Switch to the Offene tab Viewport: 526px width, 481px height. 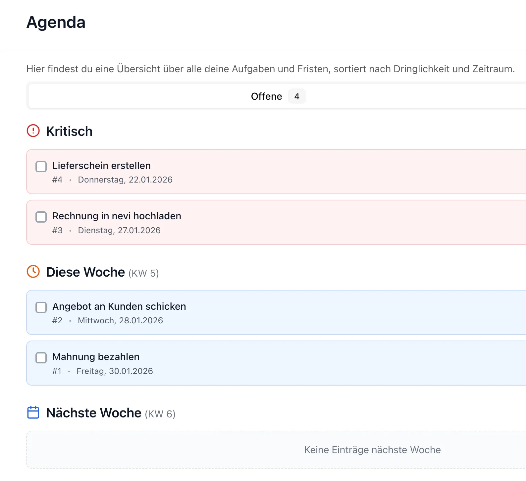(266, 96)
